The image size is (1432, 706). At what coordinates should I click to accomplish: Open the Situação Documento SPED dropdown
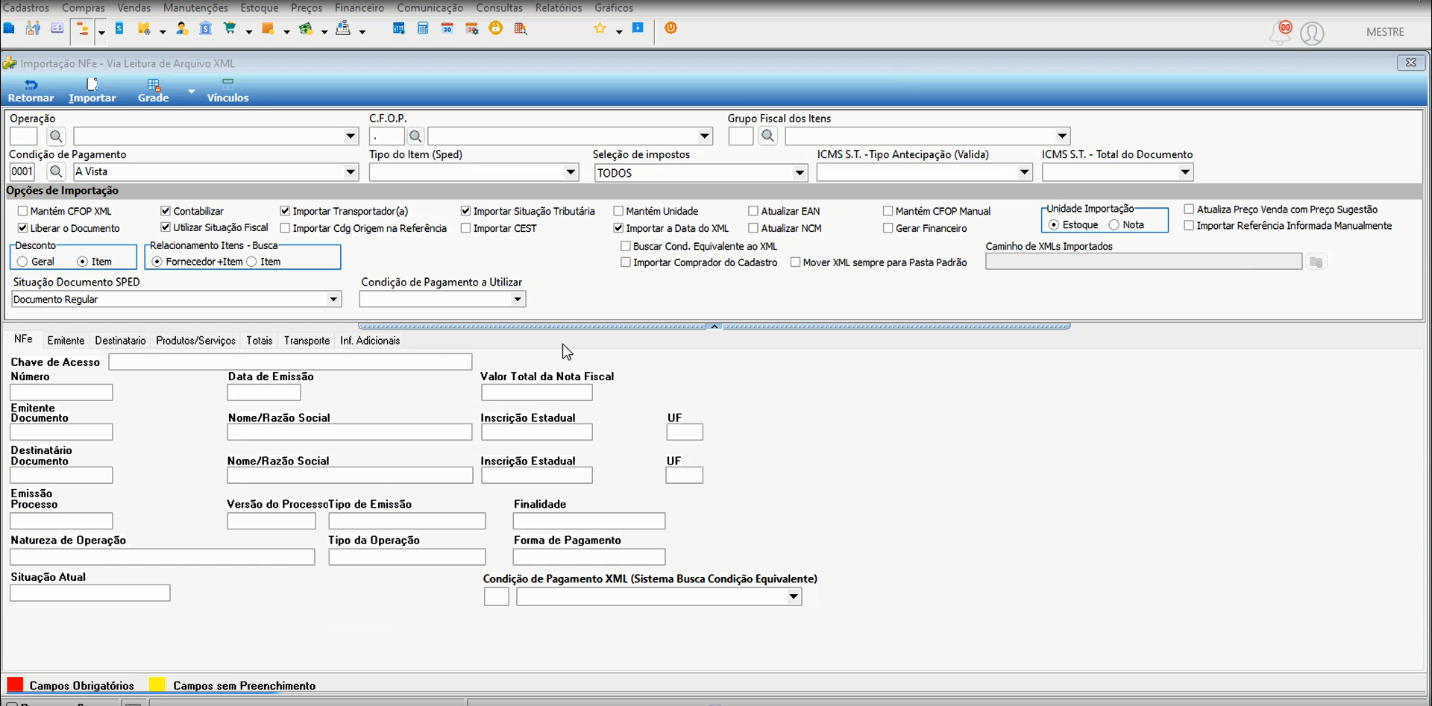click(333, 299)
